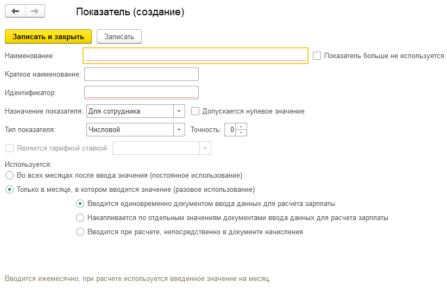Click the 'Для сотрудника' combo box field
Viewport: 447px width, 288px height.
(129, 111)
